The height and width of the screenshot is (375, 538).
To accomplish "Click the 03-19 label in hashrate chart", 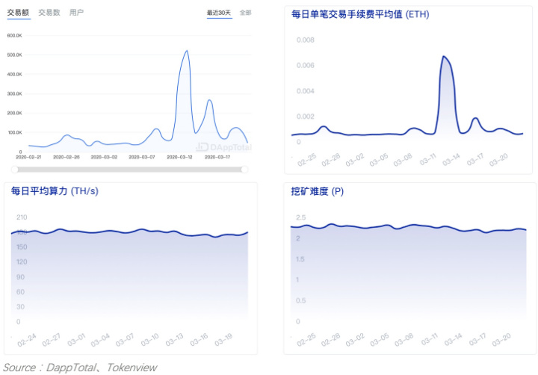I will (x=223, y=340).
